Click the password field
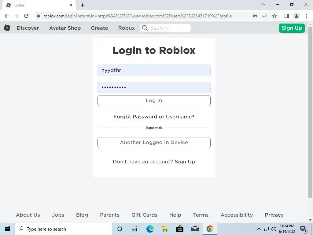 pyautogui.click(x=154, y=88)
